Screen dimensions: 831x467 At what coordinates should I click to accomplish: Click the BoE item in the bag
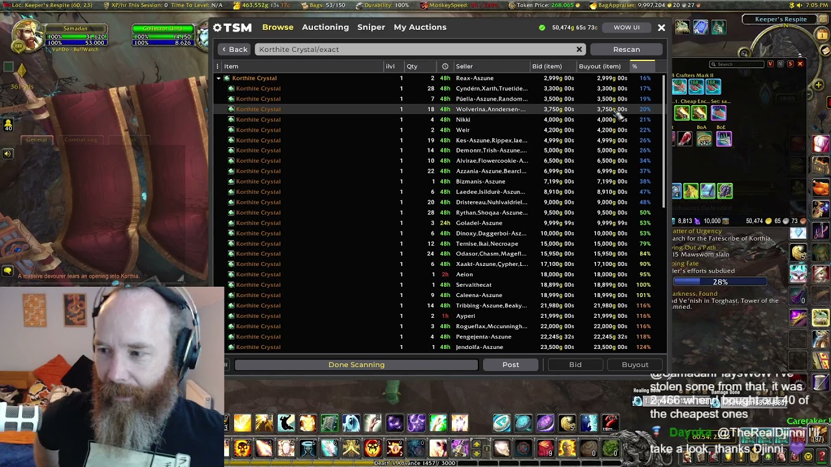(723, 138)
